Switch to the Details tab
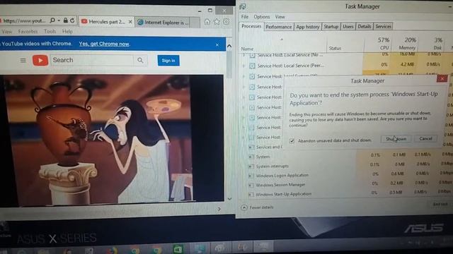 click(x=365, y=27)
